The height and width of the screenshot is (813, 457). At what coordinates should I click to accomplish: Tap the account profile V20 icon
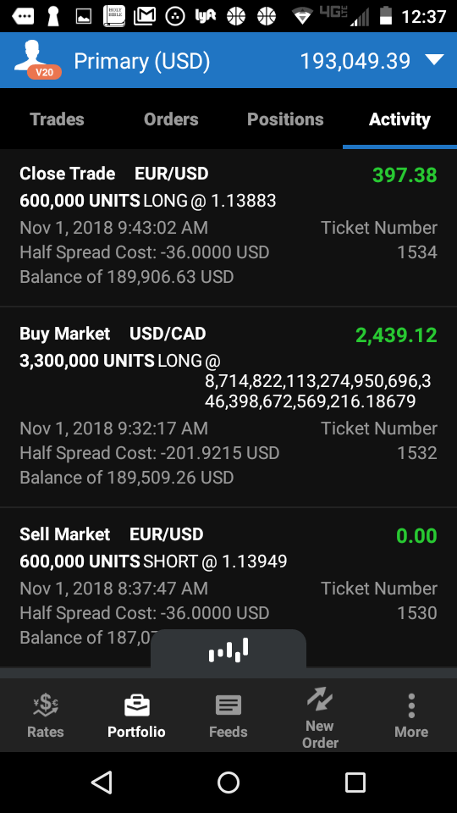click(38, 60)
